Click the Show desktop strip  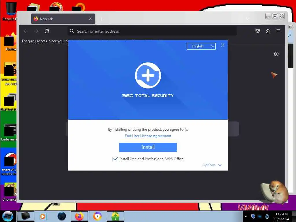coord(294,216)
